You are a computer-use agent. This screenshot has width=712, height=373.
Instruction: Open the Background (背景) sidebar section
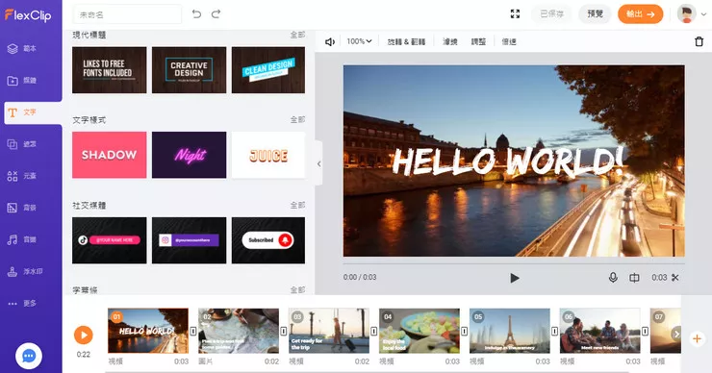(x=22, y=208)
